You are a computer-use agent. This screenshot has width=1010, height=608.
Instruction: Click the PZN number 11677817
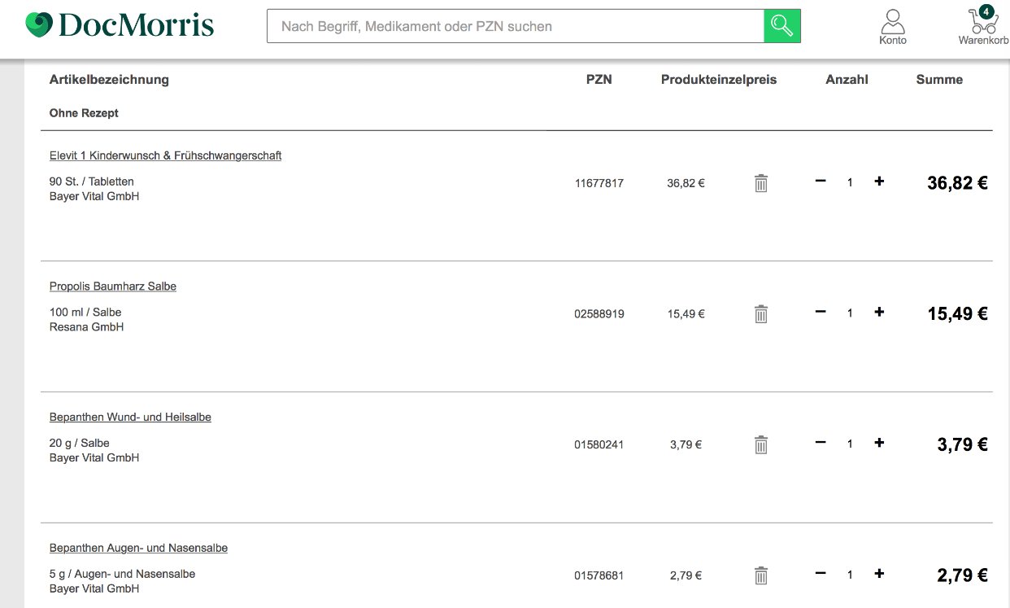tap(599, 183)
